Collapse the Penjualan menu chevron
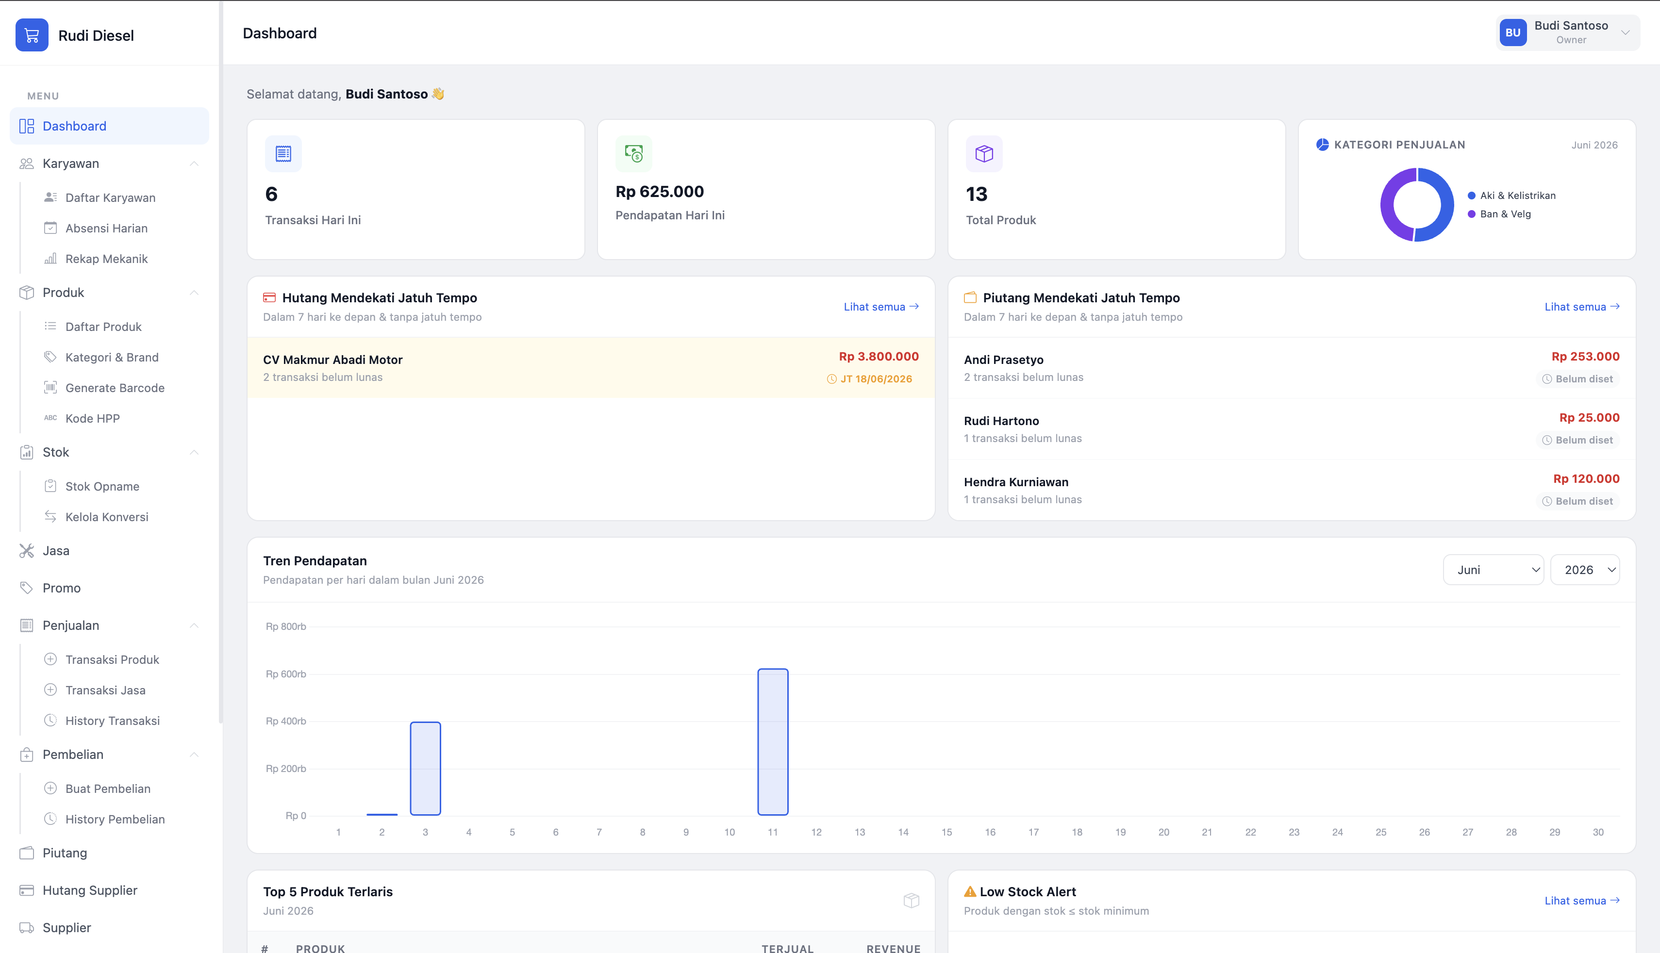 click(194, 626)
